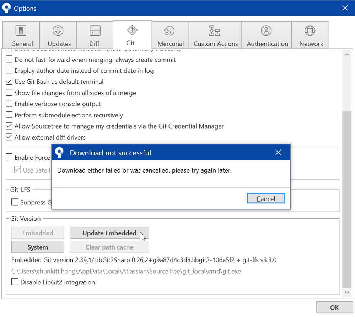
Task: Click the Embedded git version button
Action: click(x=38, y=233)
